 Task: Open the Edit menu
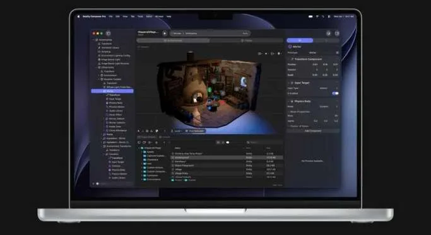pyautogui.click(x=117, y=16)
